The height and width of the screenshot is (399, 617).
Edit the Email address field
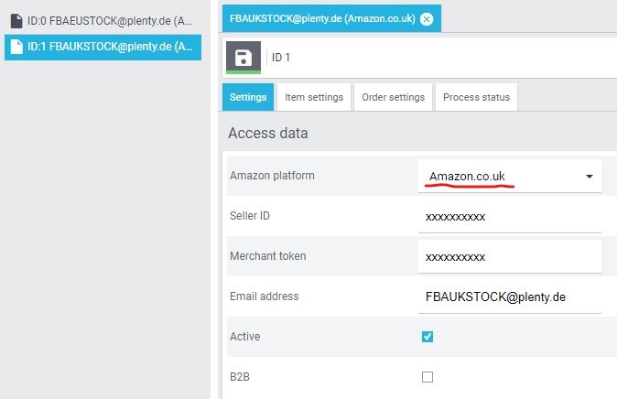pyautogui.click(x=508, y=297)
